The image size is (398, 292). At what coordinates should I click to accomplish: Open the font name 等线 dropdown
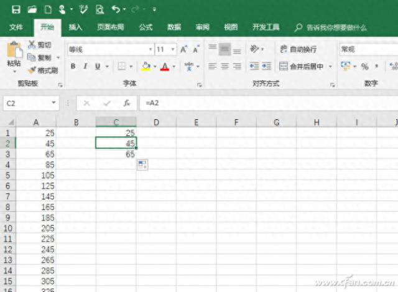point(150,49)
